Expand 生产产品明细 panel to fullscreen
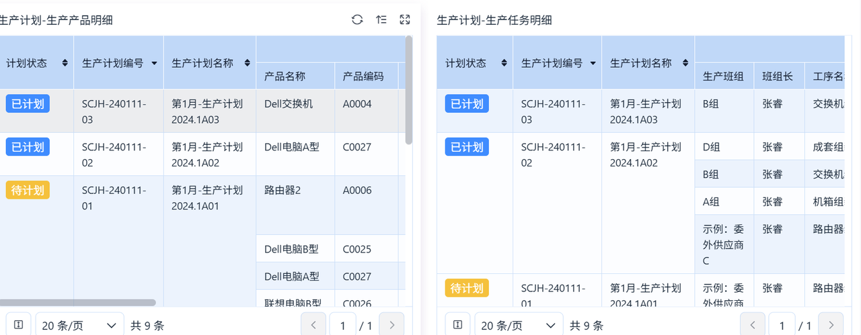Screen dimensions: 861x335 (405, 19)
